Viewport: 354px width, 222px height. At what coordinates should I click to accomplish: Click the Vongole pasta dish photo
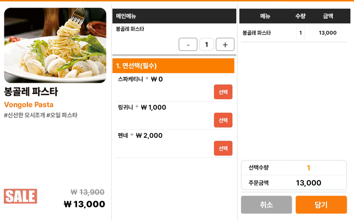click(x=55, y=45)
